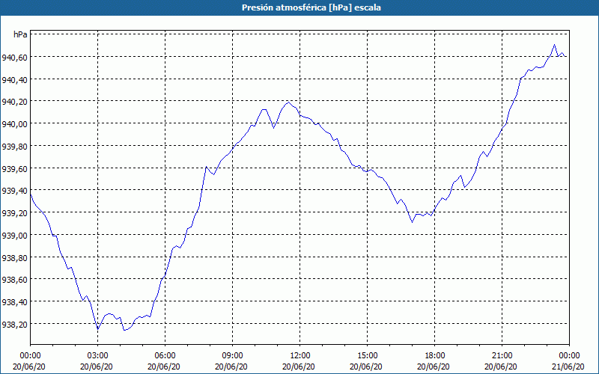Select the 06:00 x-axis time label
The width and height of the screenshot is (599, 374).
(165, 355)
